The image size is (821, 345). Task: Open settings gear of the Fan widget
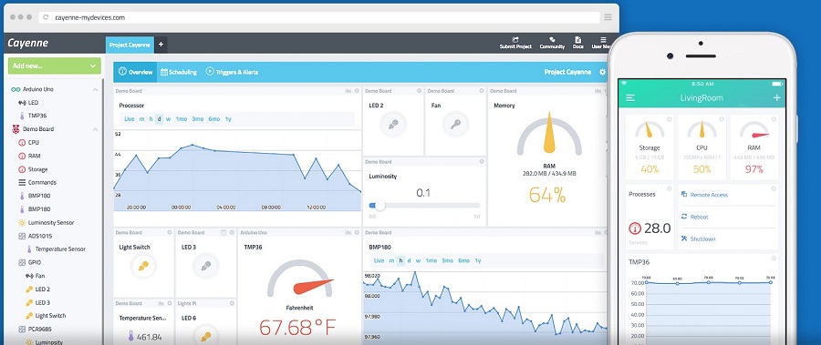(481, 91)
